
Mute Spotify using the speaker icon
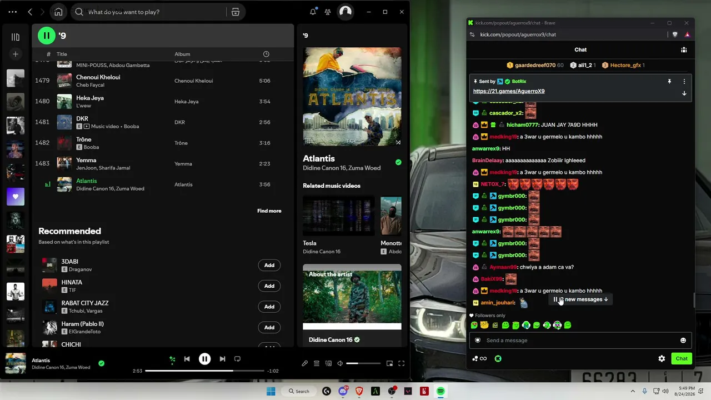tap(340, 363)
